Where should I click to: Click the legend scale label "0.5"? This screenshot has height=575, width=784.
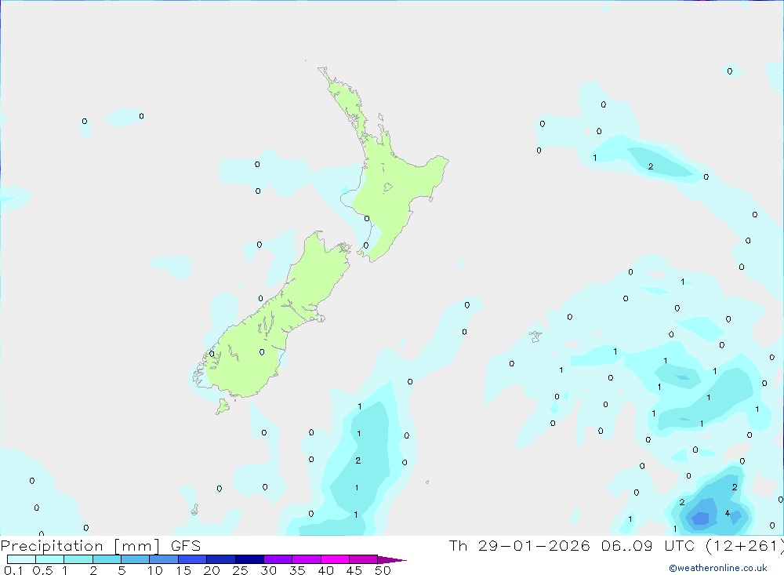pos(42,570)
